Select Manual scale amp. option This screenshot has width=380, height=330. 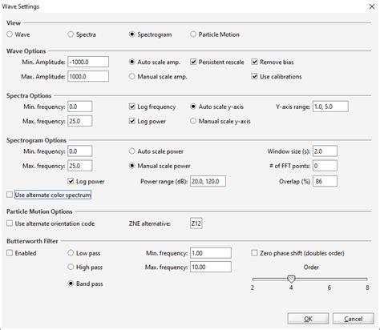[131, 76]
